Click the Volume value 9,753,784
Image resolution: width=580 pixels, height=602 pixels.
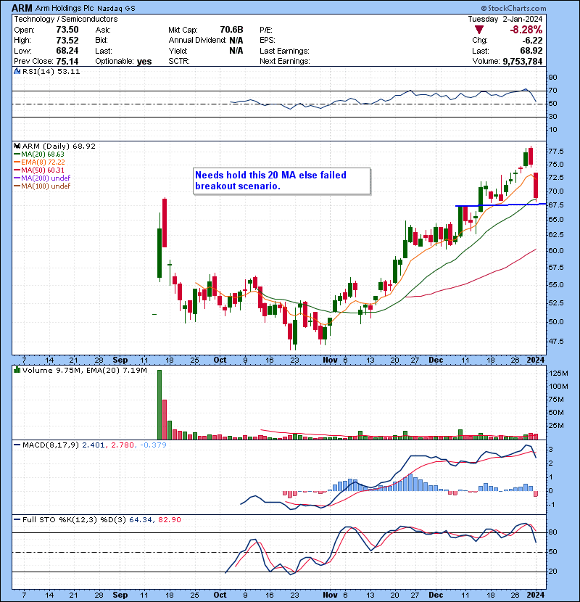(x=523, y=62)
